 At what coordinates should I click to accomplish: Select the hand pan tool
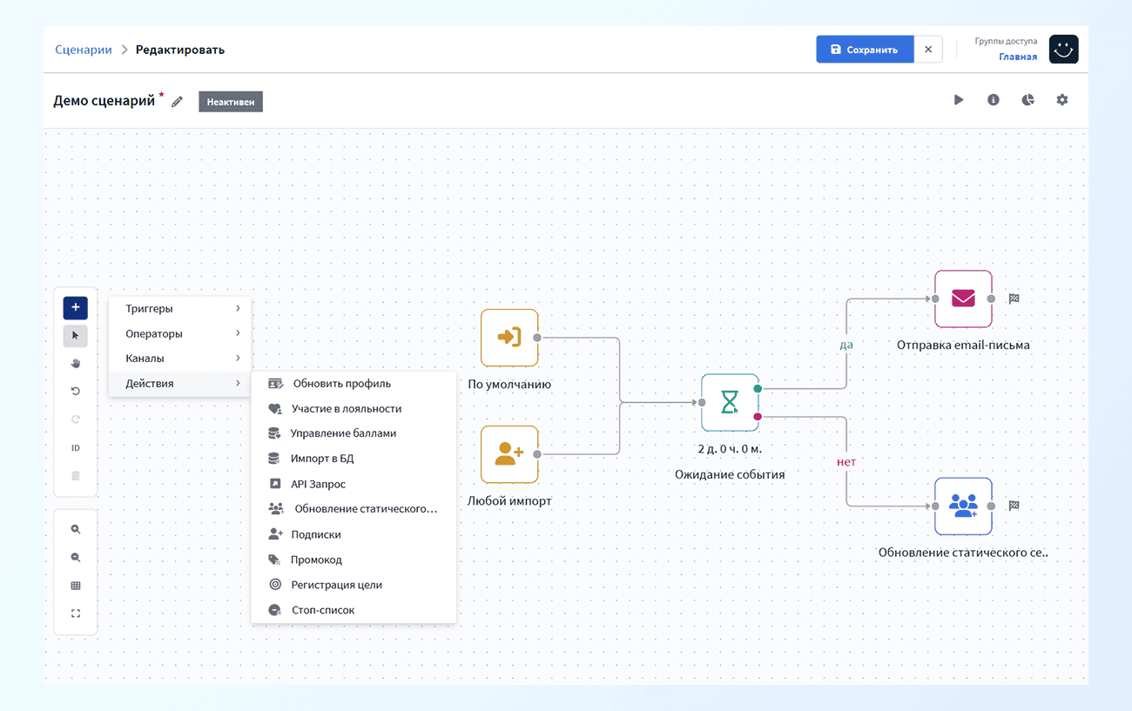click(75, 364)
